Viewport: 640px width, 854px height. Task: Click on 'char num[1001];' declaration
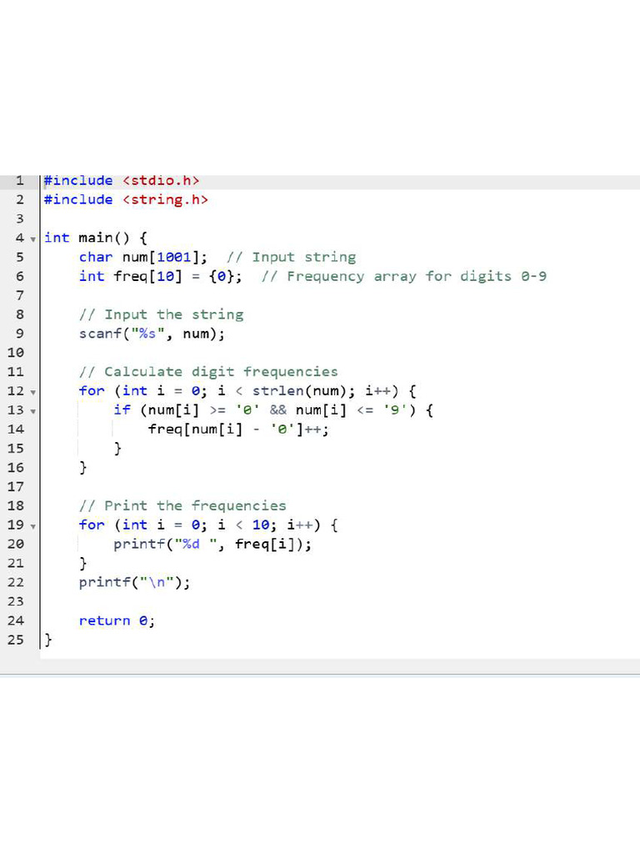pos(143,257)
